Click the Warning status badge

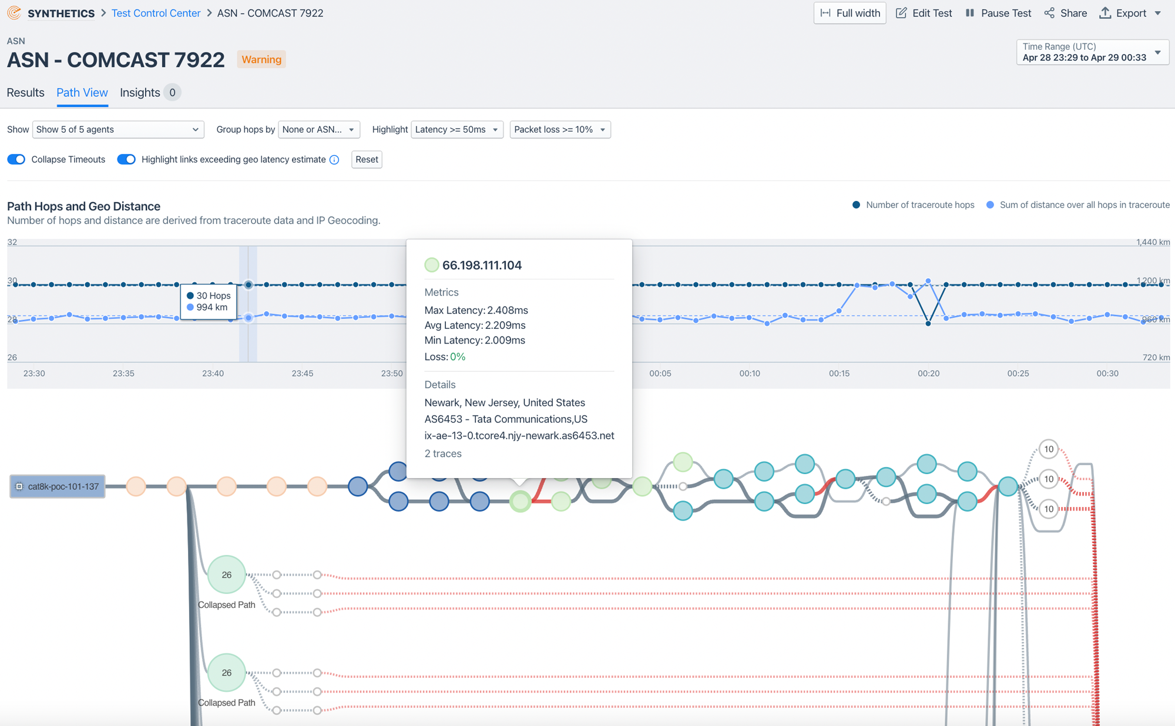tap(263, 59)
